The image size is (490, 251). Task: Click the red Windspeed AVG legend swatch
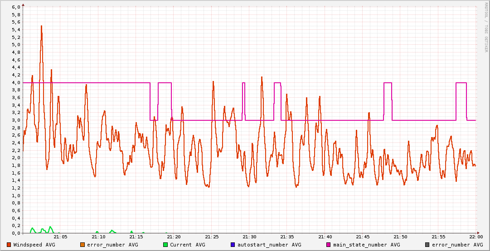[x=9, y=245]
